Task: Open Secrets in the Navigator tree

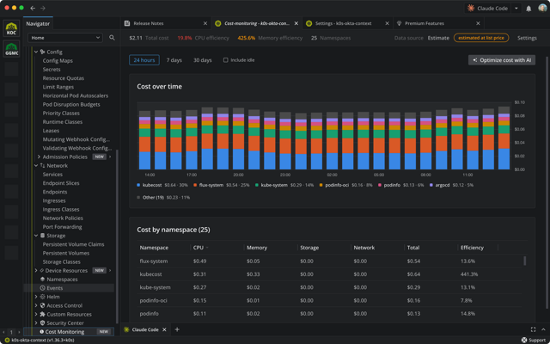Action: (x=52, y=70)
